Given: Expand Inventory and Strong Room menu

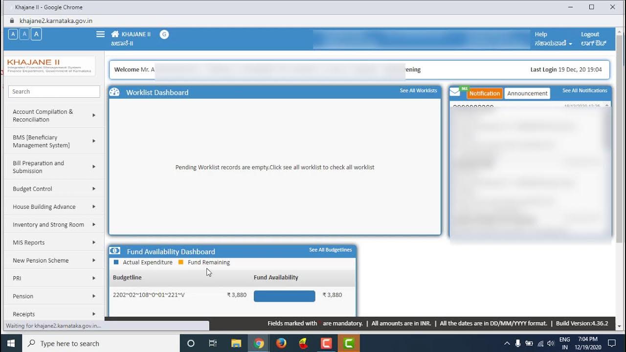Looking at the screenshot, I should tap(54, 224).
